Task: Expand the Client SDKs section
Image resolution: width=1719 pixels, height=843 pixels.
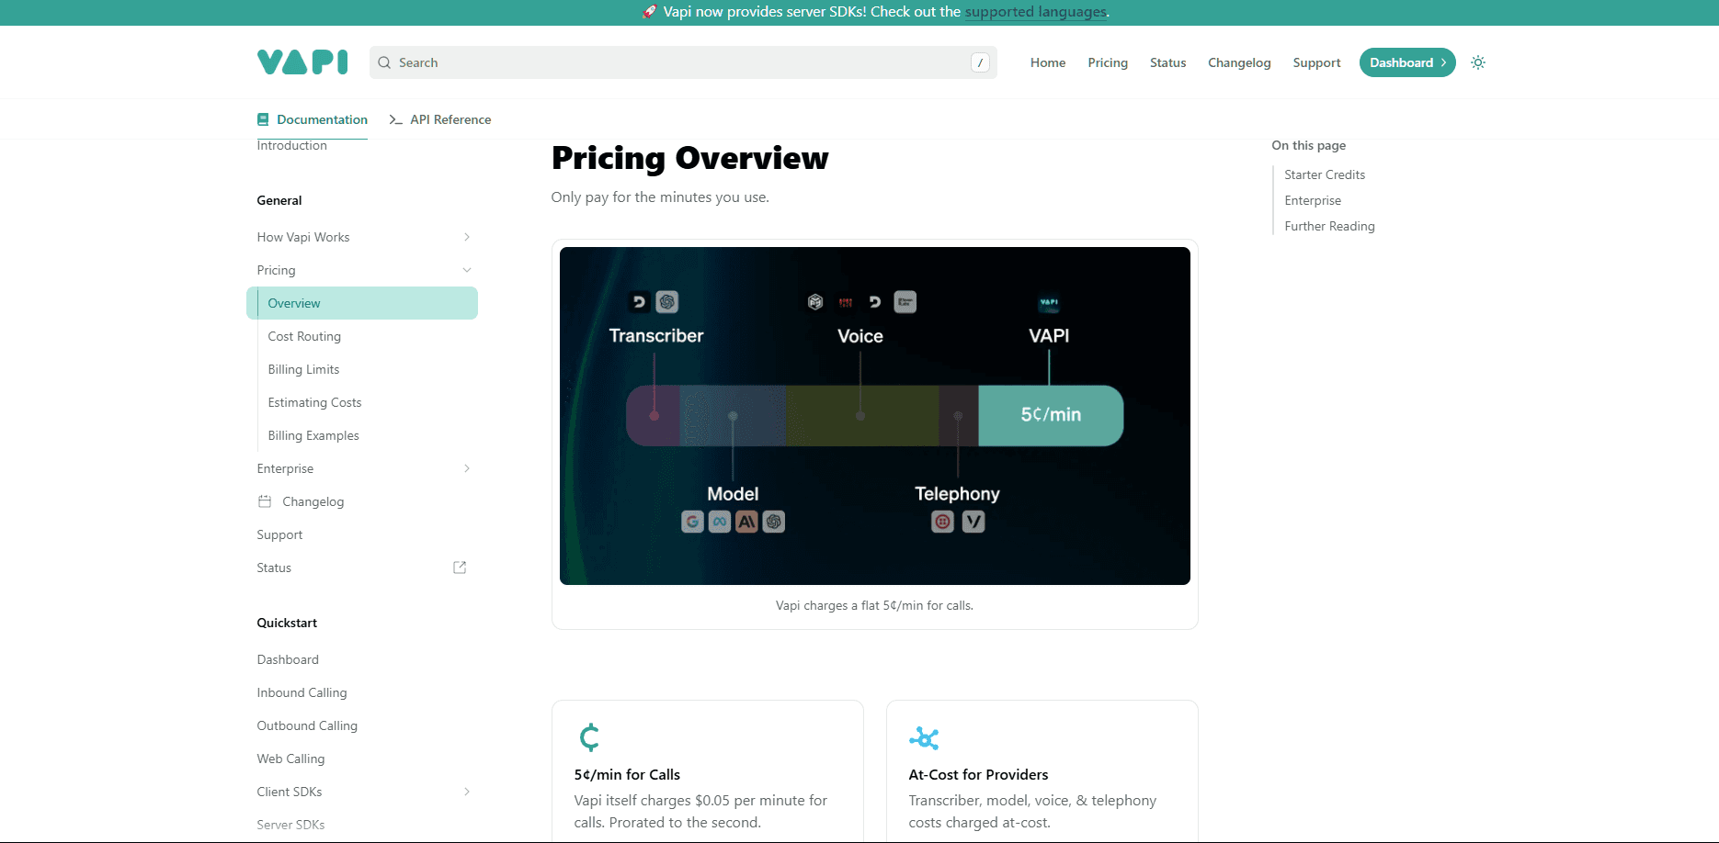Action: coord(467,792)
